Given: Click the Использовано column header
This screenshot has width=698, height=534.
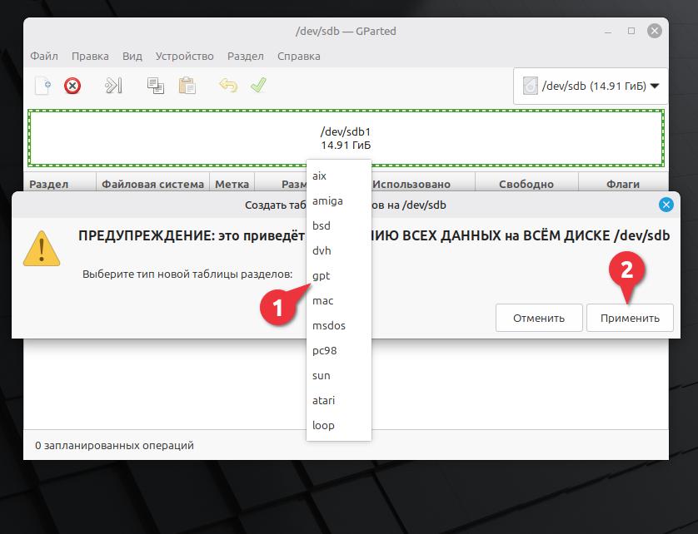Looking at the screenshot, I should tap(421, 184).
